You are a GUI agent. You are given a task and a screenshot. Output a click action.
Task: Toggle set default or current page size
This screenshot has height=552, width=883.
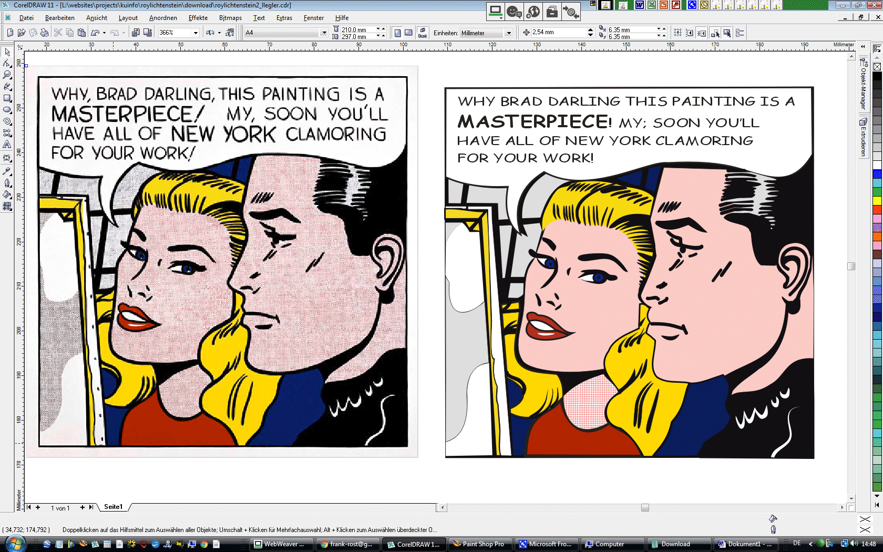tap(423, 33)
